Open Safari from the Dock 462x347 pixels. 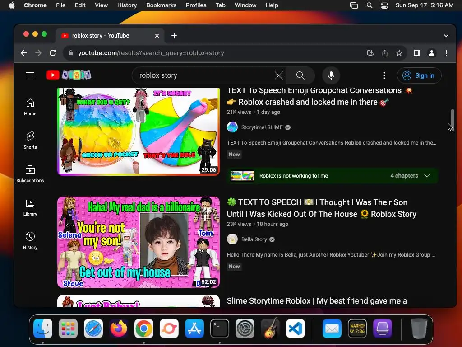click(x=93, y=328)
